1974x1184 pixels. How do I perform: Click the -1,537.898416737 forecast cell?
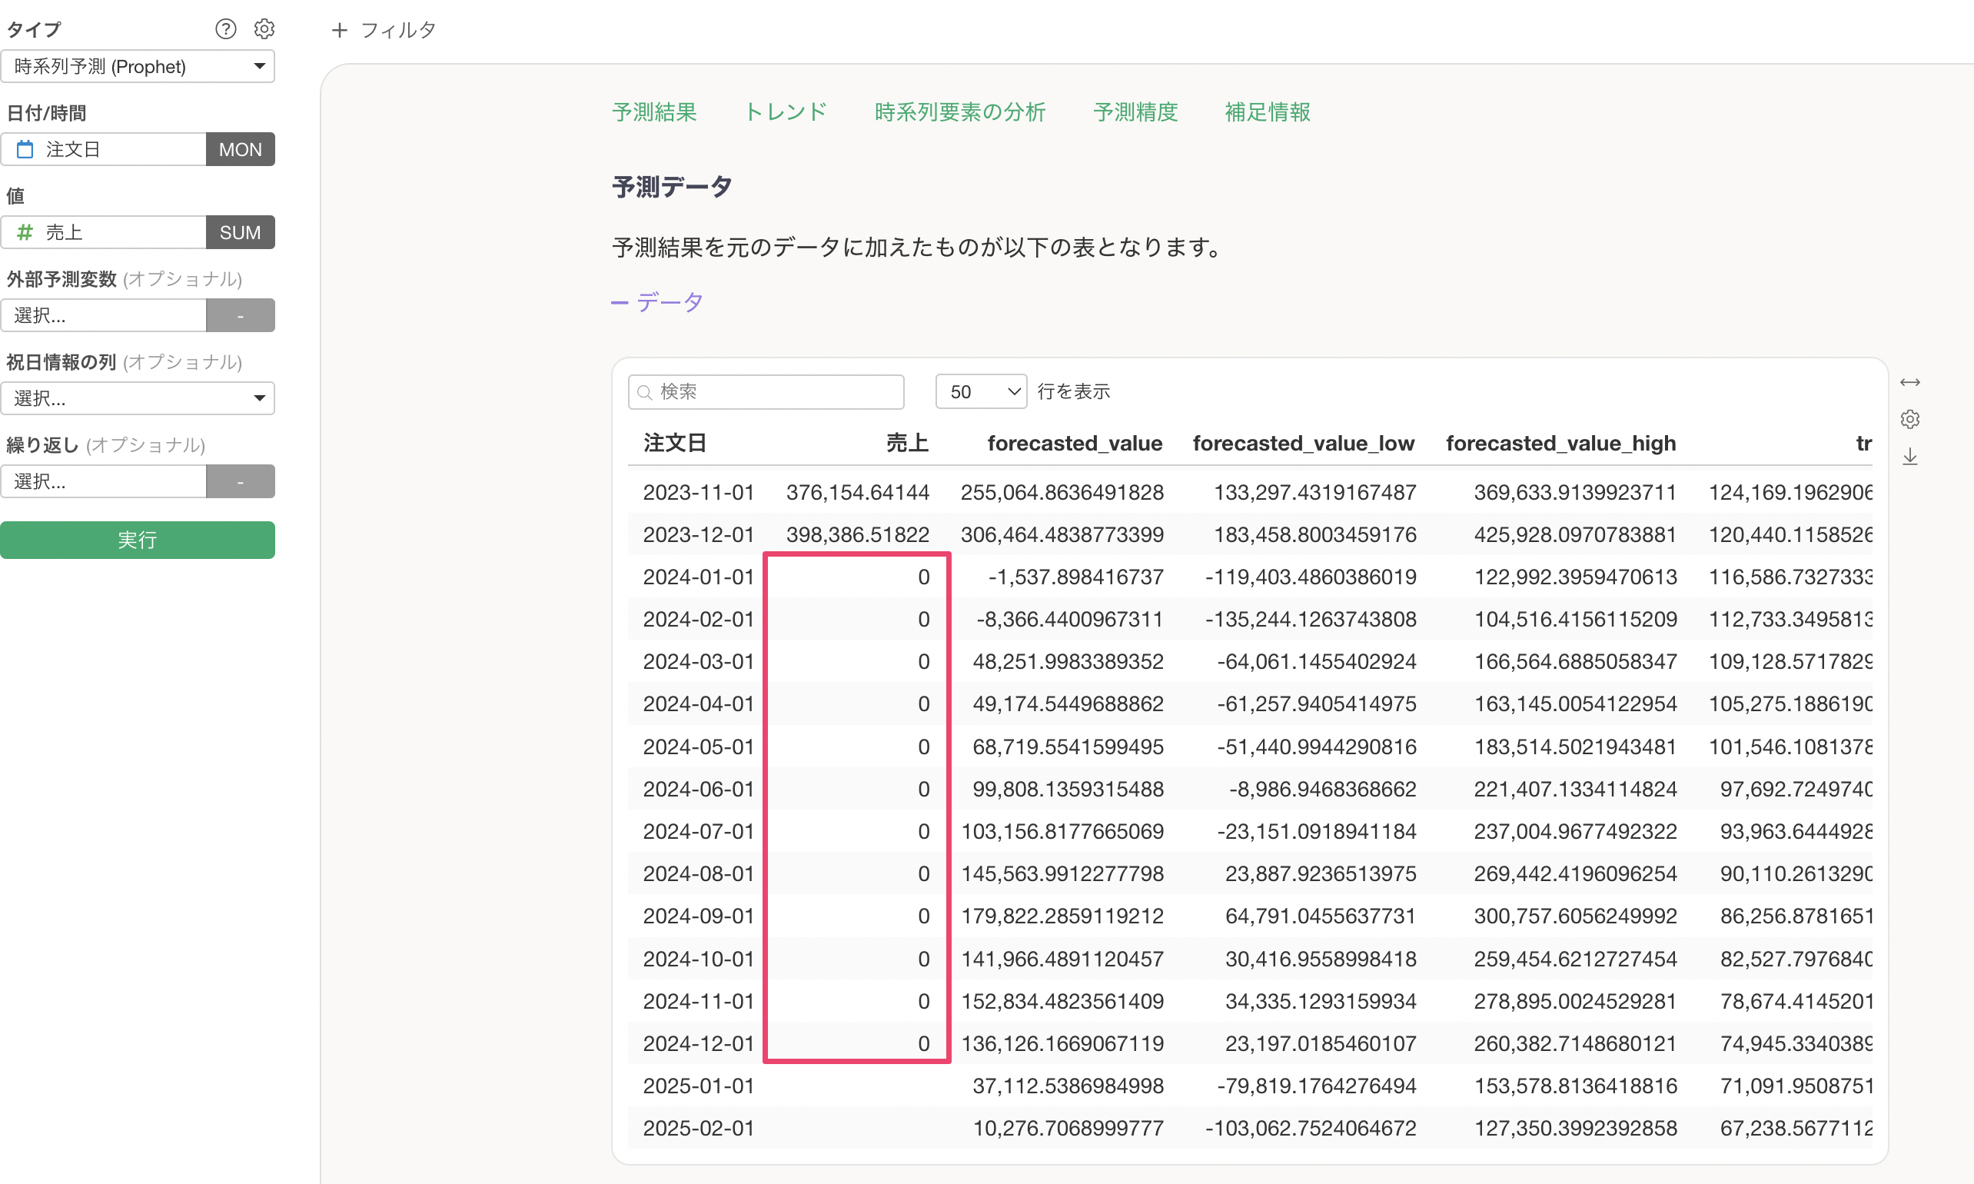tap(1076, 577)
